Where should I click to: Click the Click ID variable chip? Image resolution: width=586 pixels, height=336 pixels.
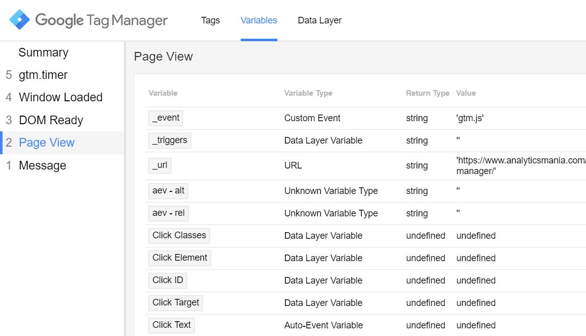pyautogui.click(x=168, y=281)
